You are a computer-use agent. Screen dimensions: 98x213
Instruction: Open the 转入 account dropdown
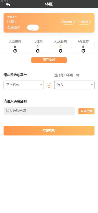pyautogui.click(x=74, y=85)
